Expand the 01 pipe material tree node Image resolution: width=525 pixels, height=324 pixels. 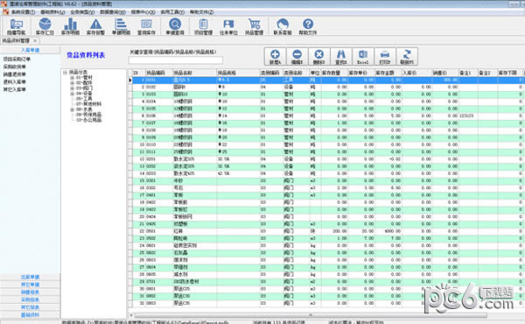point(72,78)
